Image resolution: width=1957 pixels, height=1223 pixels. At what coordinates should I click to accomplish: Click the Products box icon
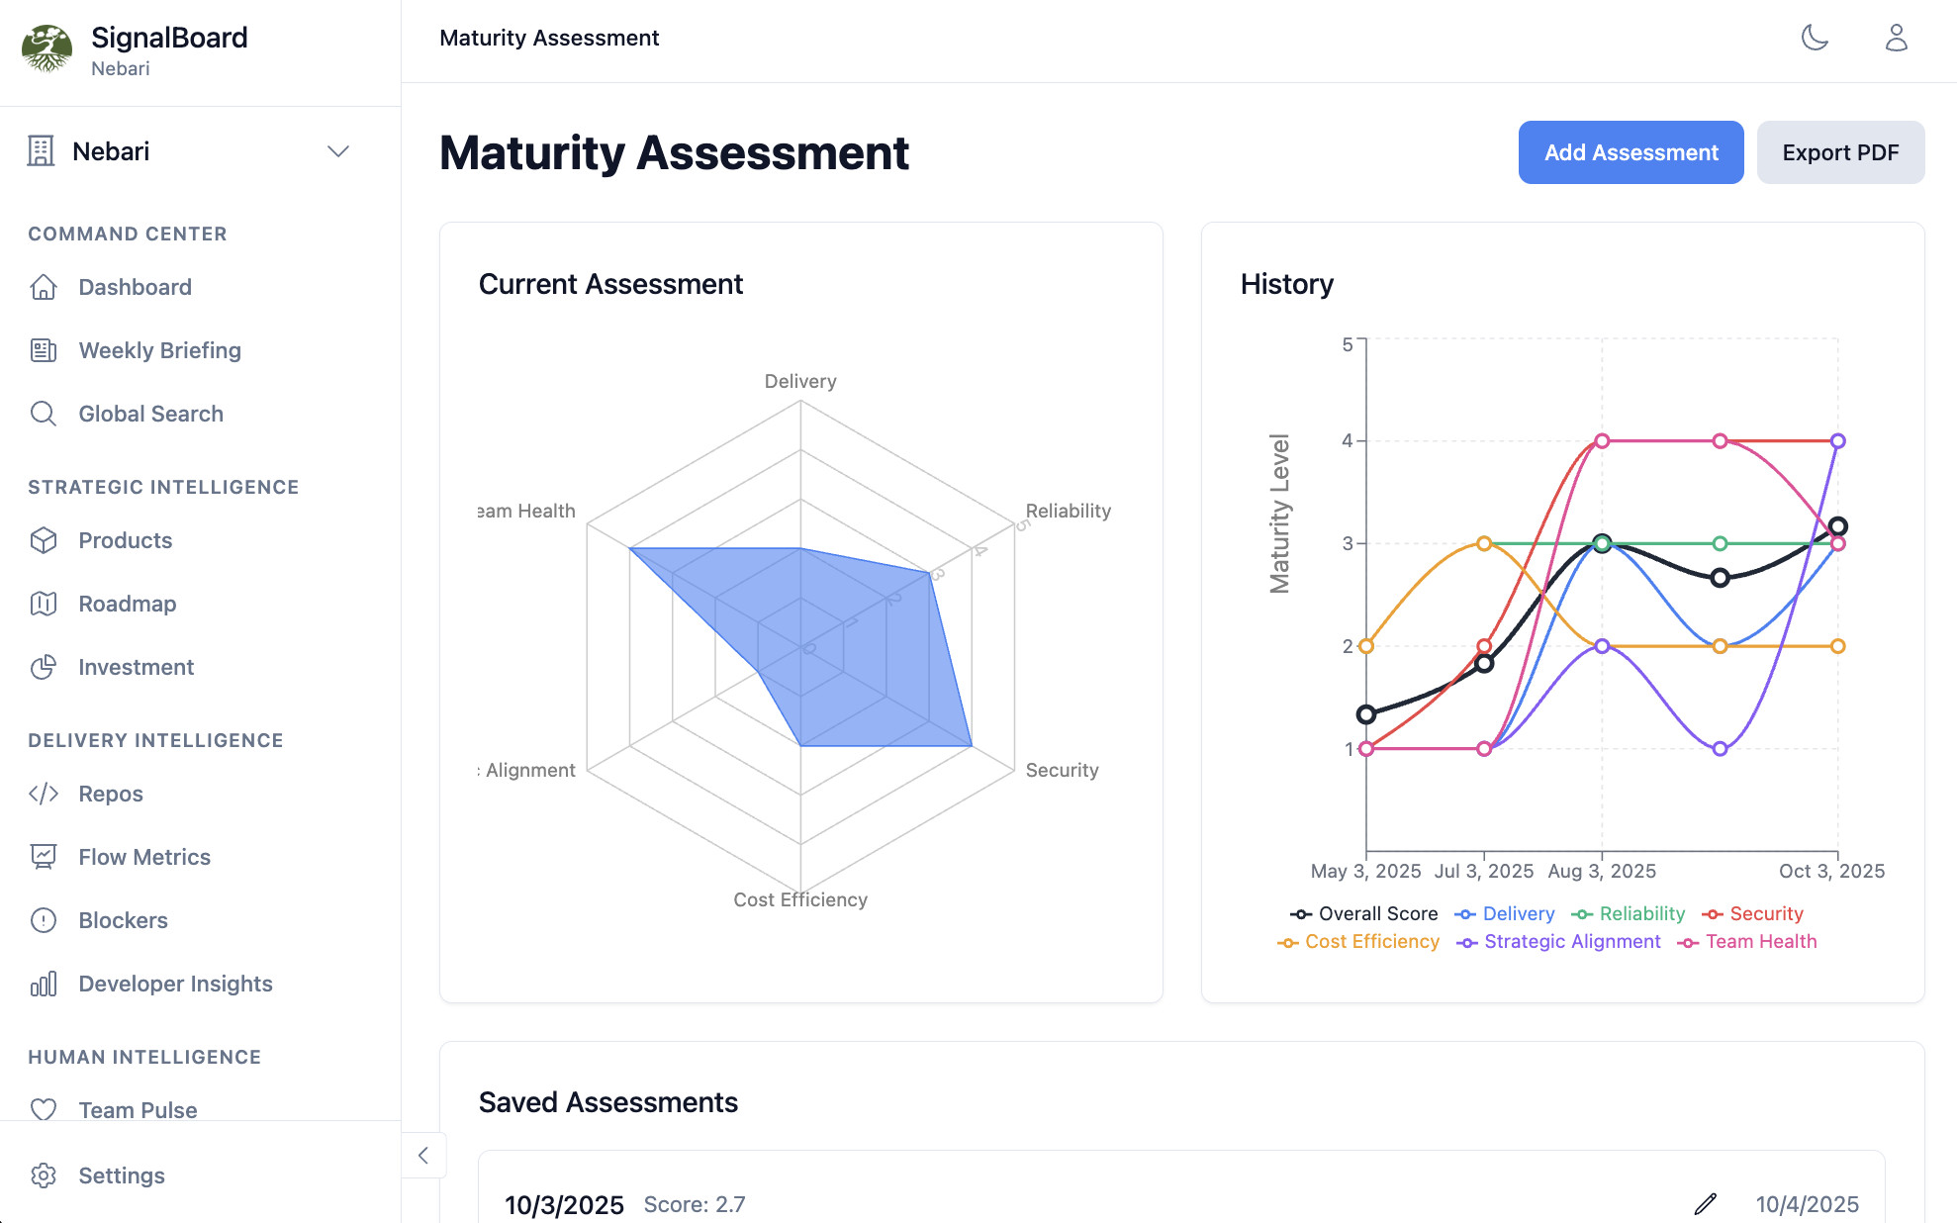[44, 540]
